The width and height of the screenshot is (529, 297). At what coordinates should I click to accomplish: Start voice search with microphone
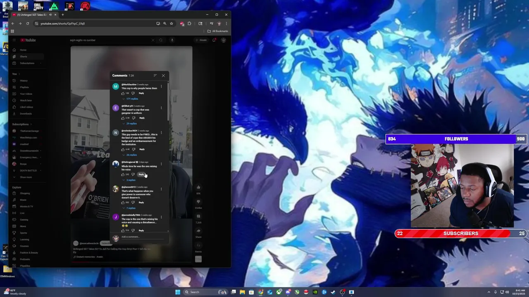(x=172, y=40)
